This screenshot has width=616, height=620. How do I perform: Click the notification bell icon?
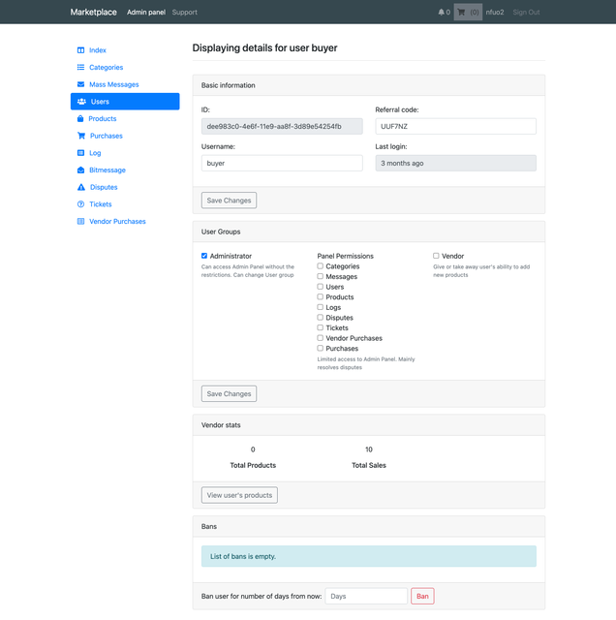coord(442,13)
